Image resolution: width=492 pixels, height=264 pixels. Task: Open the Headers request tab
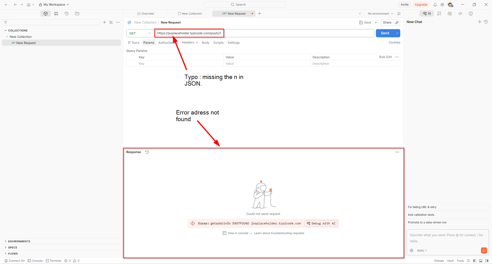coord(190,42)
